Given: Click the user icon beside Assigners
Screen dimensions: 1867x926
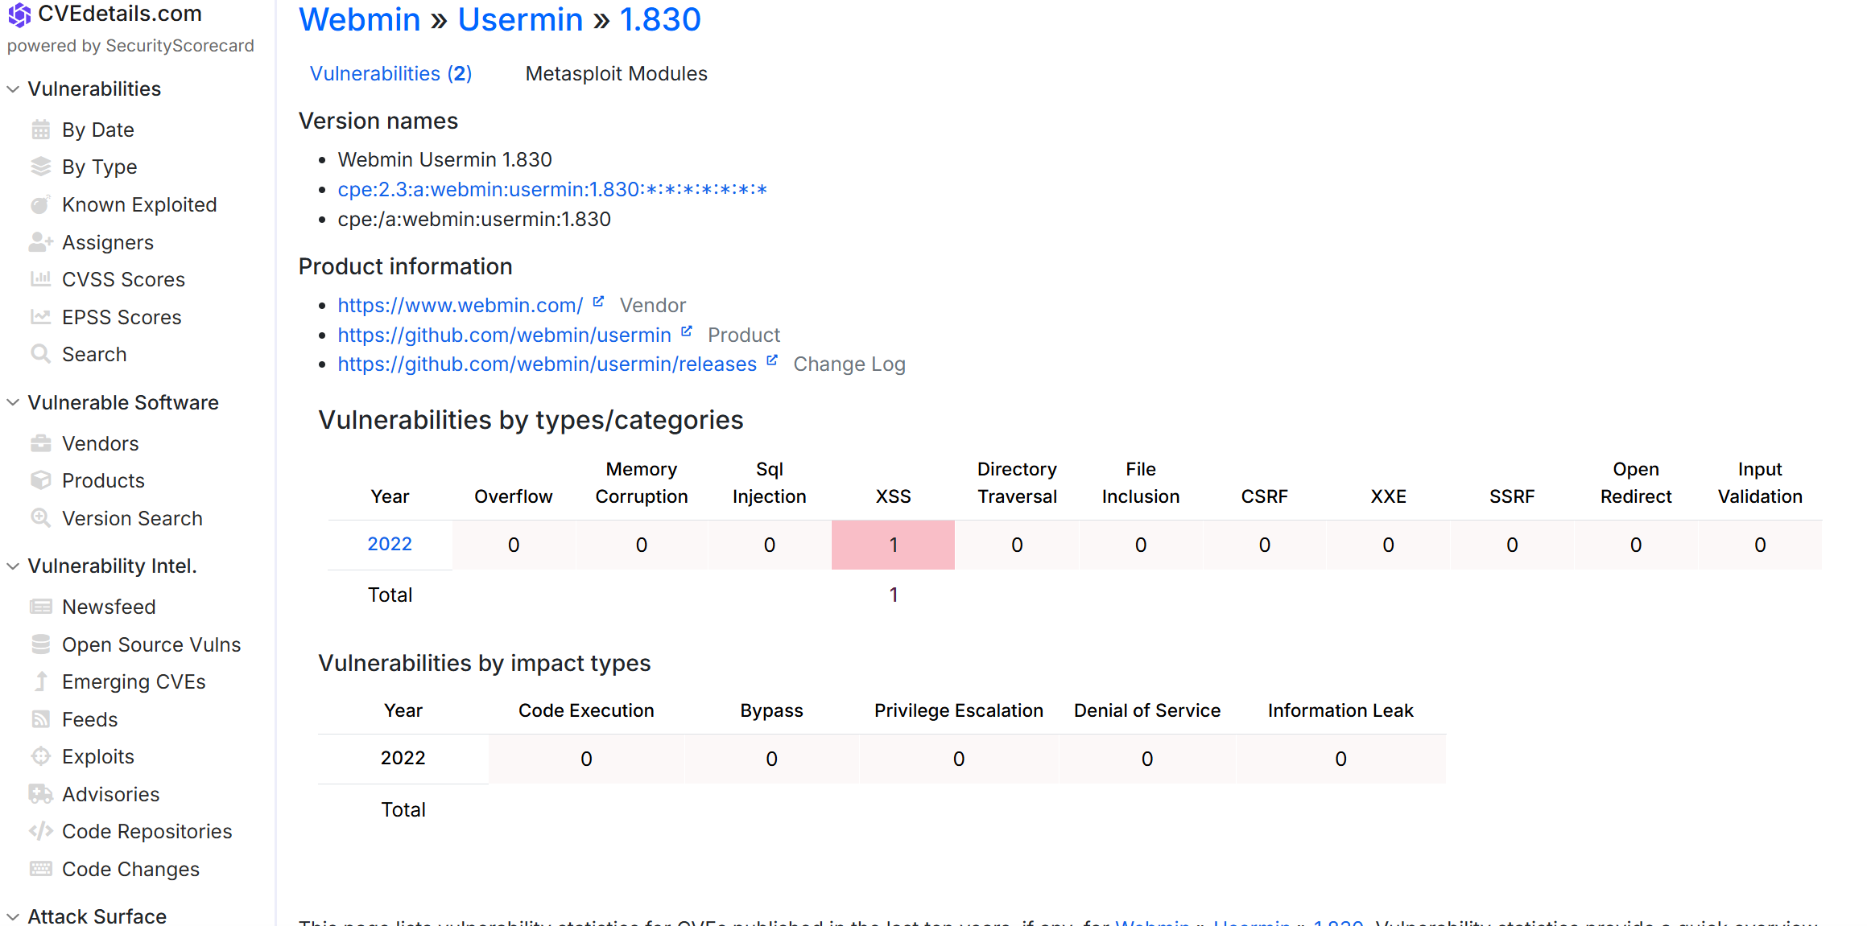Looking at the screenshot, I should 40,242.
